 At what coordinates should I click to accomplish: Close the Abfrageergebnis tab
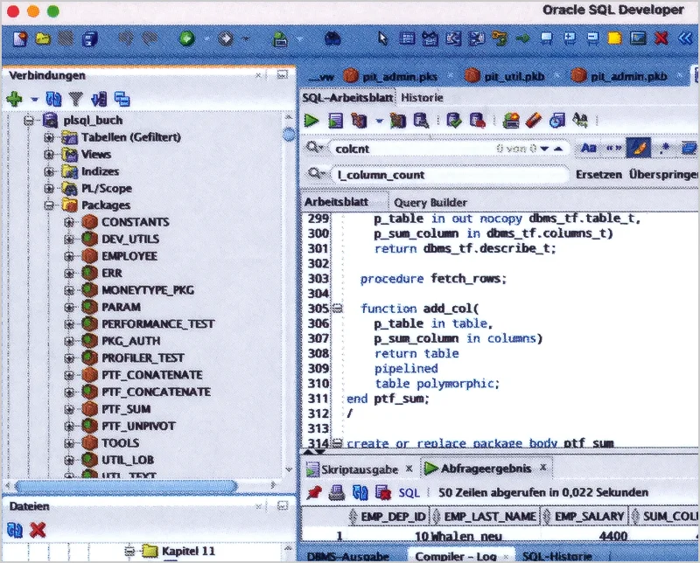coord(542,467)
